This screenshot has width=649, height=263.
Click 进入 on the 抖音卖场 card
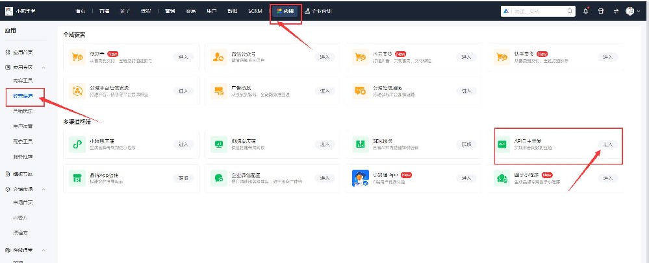tap(466, 57)
